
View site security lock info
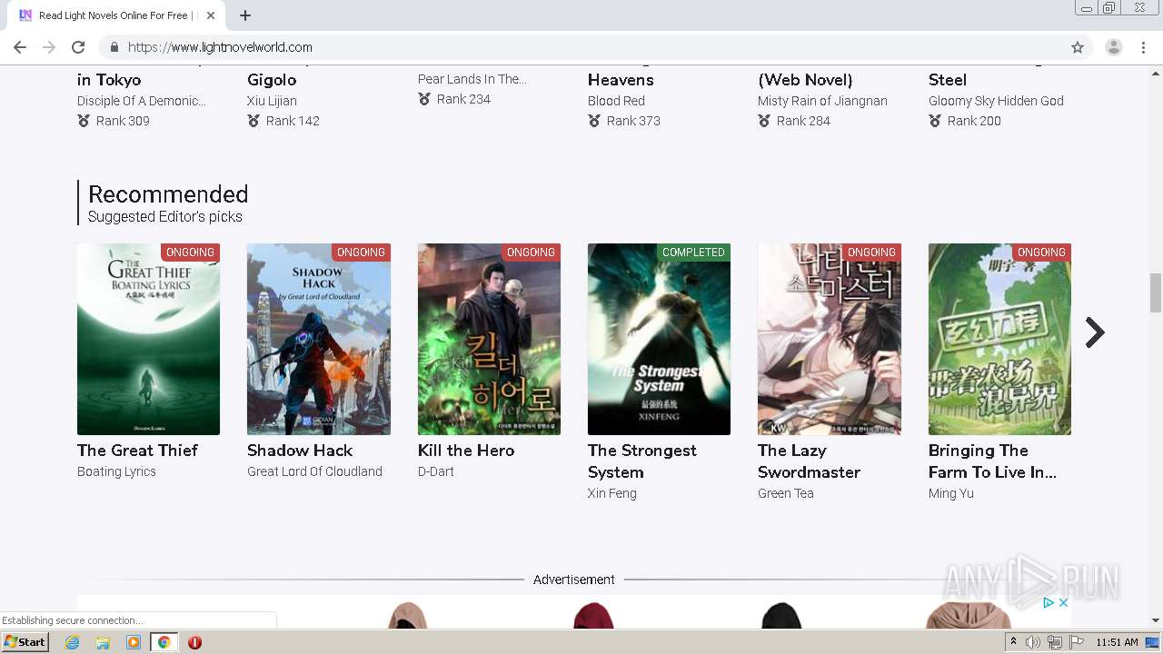(x=114, y=47)
